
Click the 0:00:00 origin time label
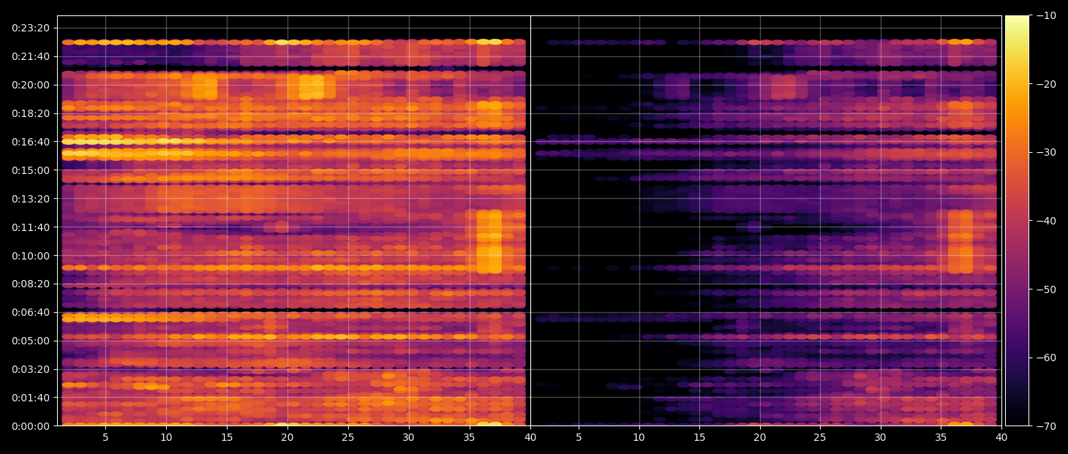(31, 426)
